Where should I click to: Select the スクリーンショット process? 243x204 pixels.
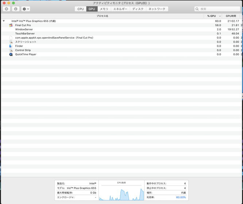tap(121, 42)
